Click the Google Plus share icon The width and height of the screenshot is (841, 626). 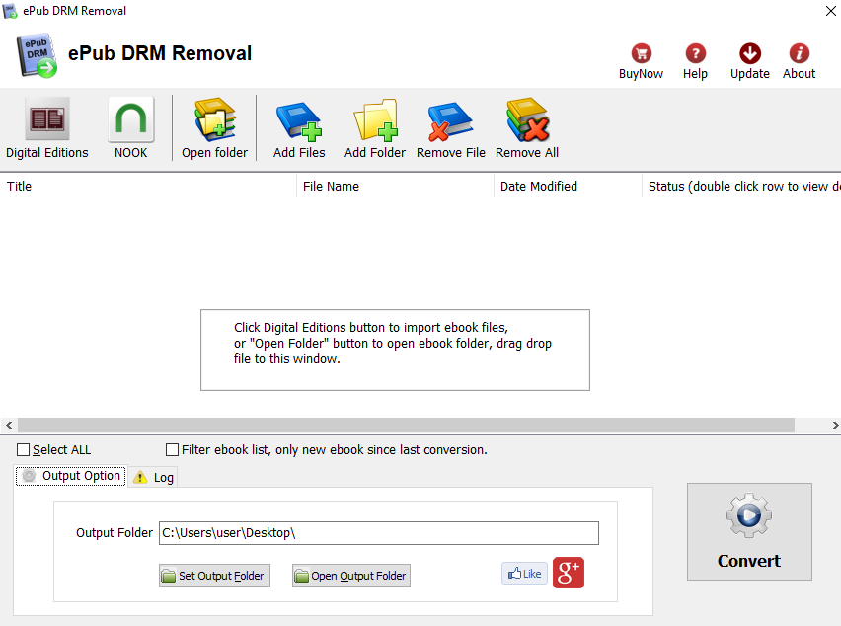pyautogui.click(x=568, y=573)
